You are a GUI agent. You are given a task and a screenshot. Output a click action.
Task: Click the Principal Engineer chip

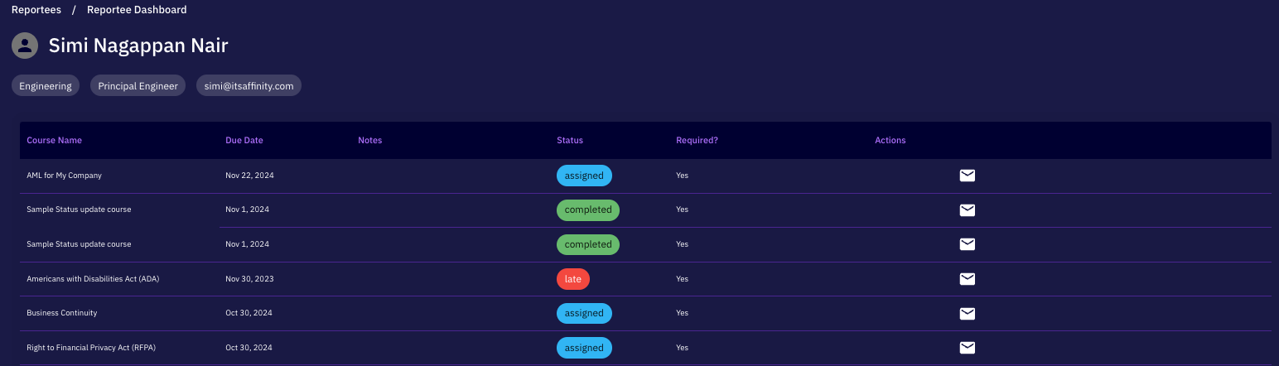138,86
